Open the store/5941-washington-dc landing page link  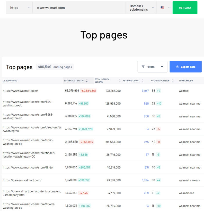coord(28,104)
